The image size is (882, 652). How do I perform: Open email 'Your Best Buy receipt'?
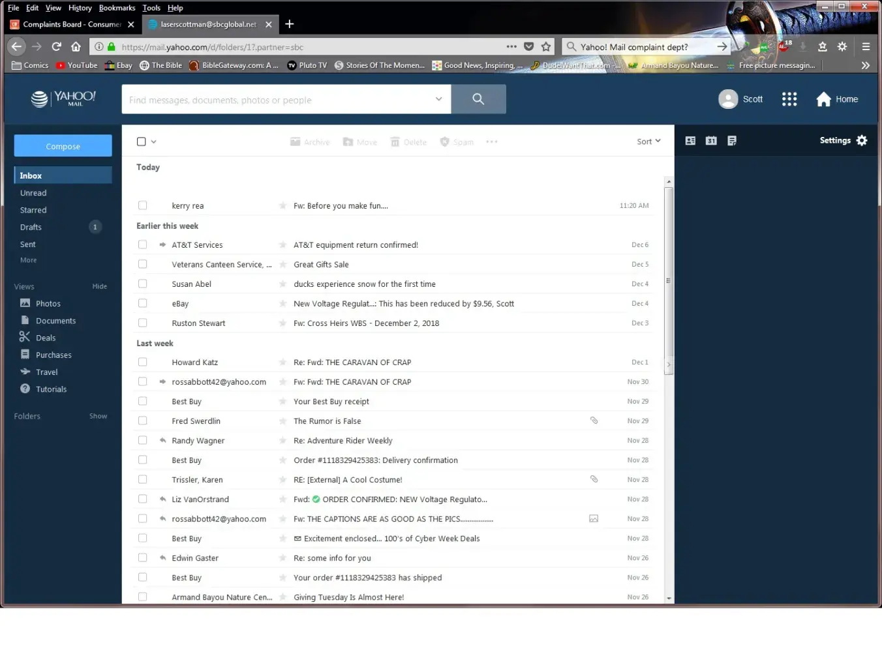click(x=331, y=402)
